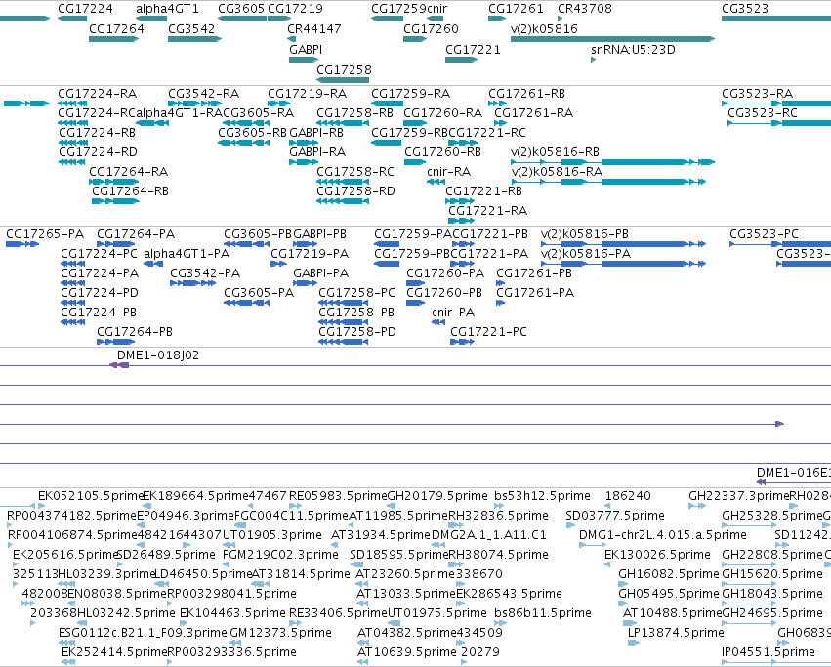Select transcript CG3542-RA label
Image resolution: width=831 pixels, height=667 pixels.
[x=203, y=94]
